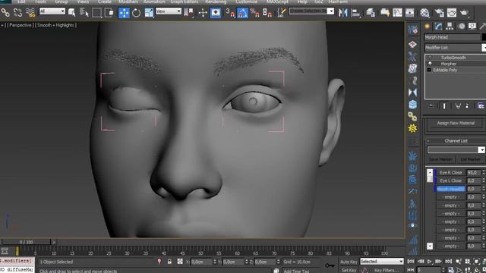Open the Animation menu

click(154, 2)
